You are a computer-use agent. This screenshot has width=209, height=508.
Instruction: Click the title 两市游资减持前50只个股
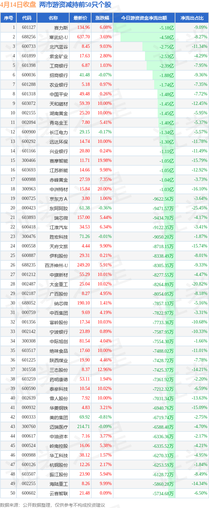75,5
